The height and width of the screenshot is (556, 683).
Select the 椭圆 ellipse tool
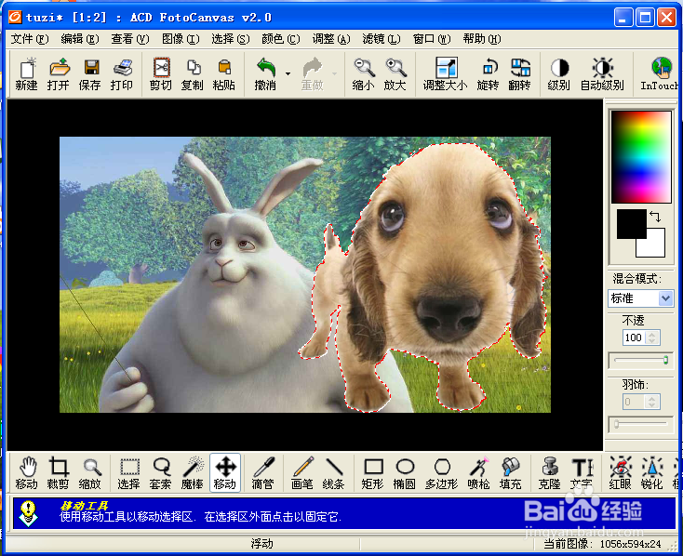pyautogui.click(x=405, y=473)
